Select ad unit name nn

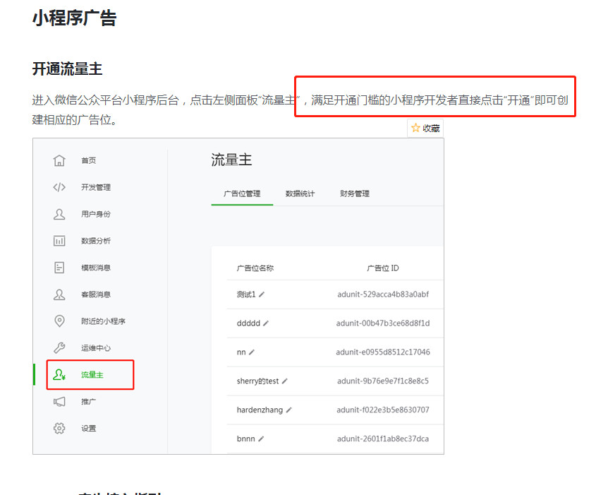tap(241, 352)
